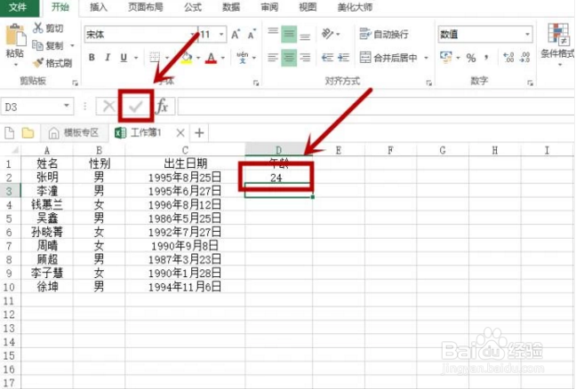Open the 模板专区 template tab
Image resolution: width=576 pixels, height=389 pixels.
pos(75,132)
